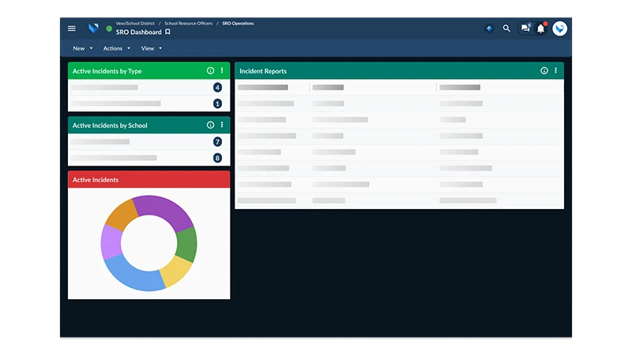
Task: Open the New dropdown menu
Action: [83, 48]
